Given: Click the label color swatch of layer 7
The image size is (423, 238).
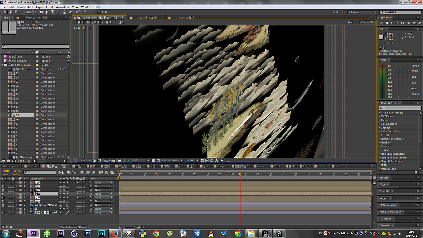Looking at the screenshot, I should (x=20, y=205).
